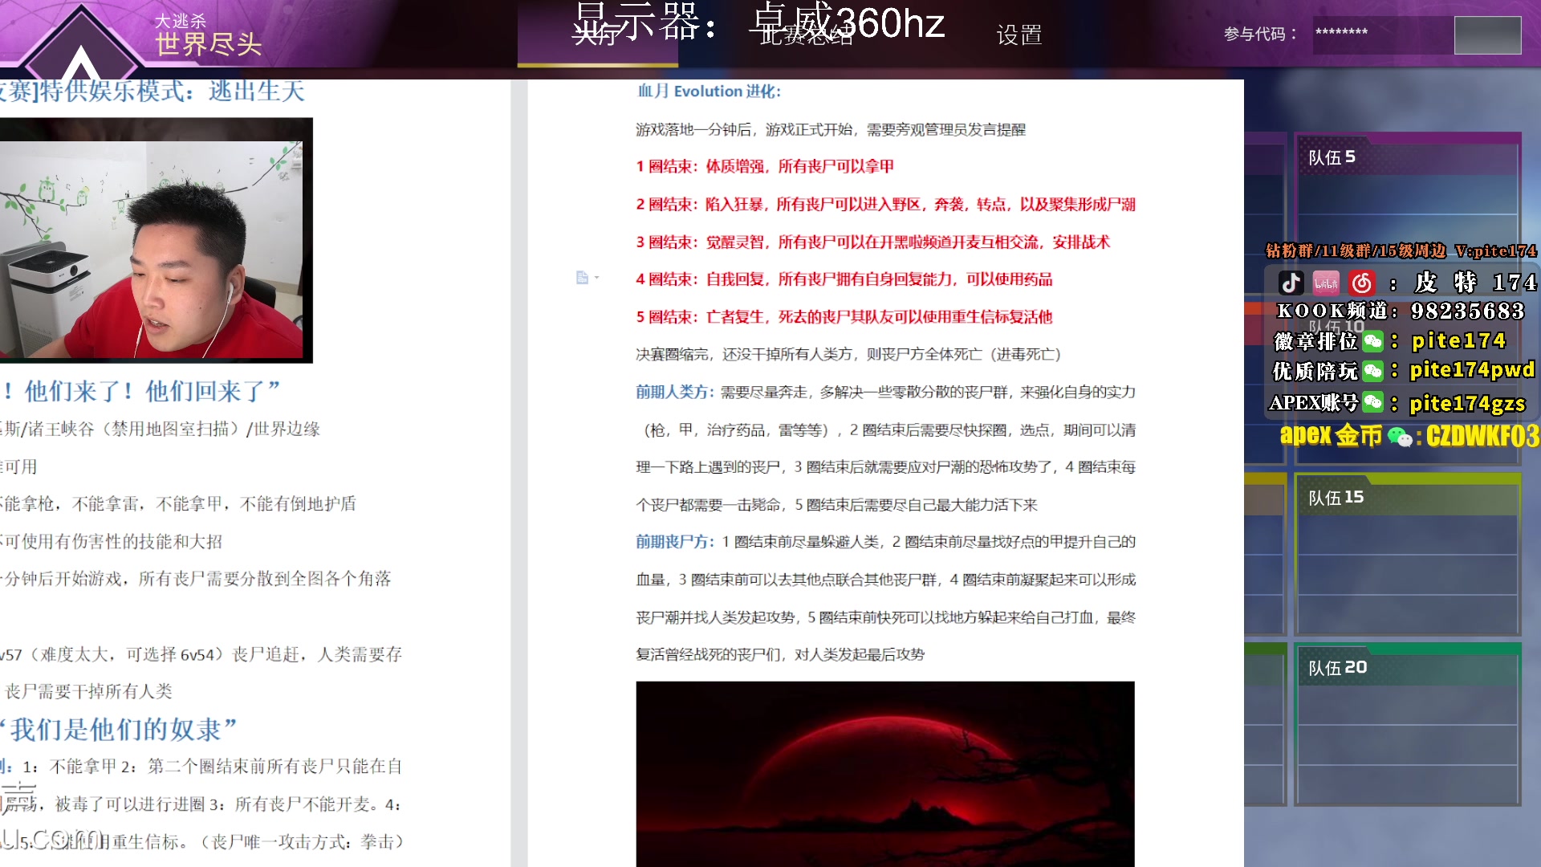This screenshot has height=867, width=1541.
Task: Click the line 丧尸需要干掉所有人类
Action: (x=87, y=691)
